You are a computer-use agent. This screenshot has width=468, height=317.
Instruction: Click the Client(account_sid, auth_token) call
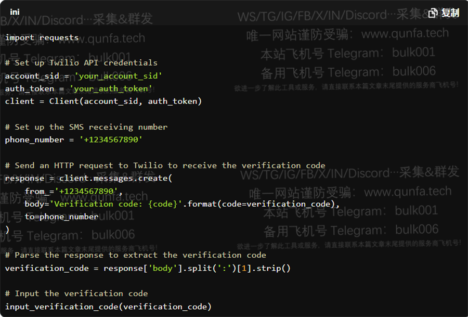pos(125,102)
